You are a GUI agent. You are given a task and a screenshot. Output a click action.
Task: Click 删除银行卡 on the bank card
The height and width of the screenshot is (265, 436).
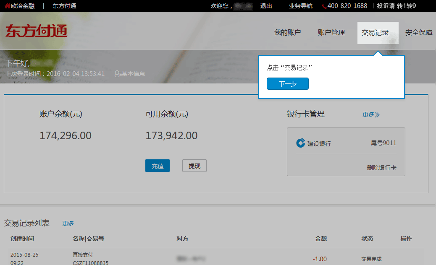click(381, 168)
